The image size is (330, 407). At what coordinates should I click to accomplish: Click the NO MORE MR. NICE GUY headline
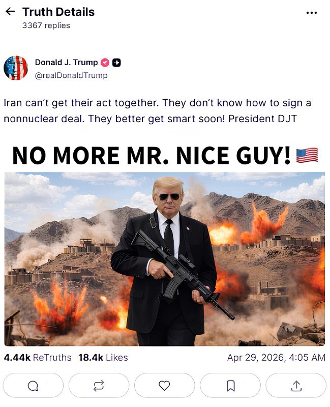click(151, 155)
